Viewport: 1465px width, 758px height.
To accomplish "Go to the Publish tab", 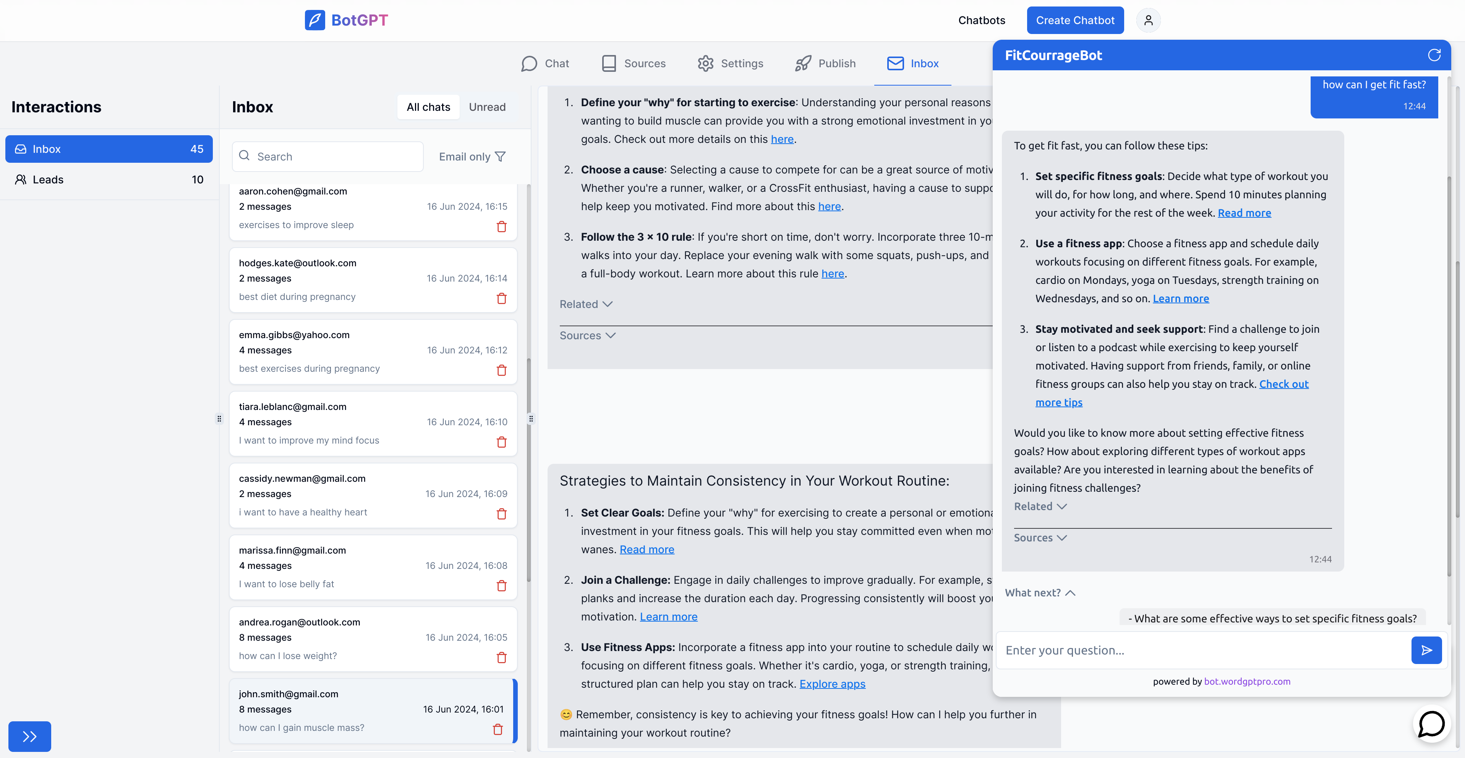I will pyautogui.click(x=825, y=63).
